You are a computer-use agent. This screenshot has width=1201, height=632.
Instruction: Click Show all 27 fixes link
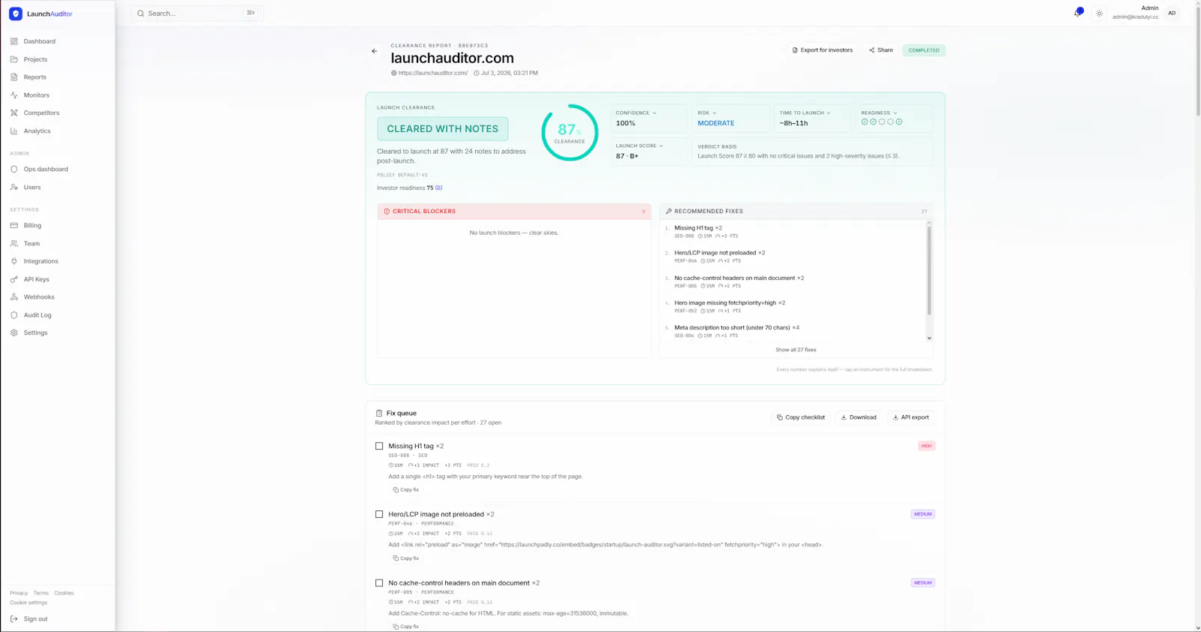(796, 350)
